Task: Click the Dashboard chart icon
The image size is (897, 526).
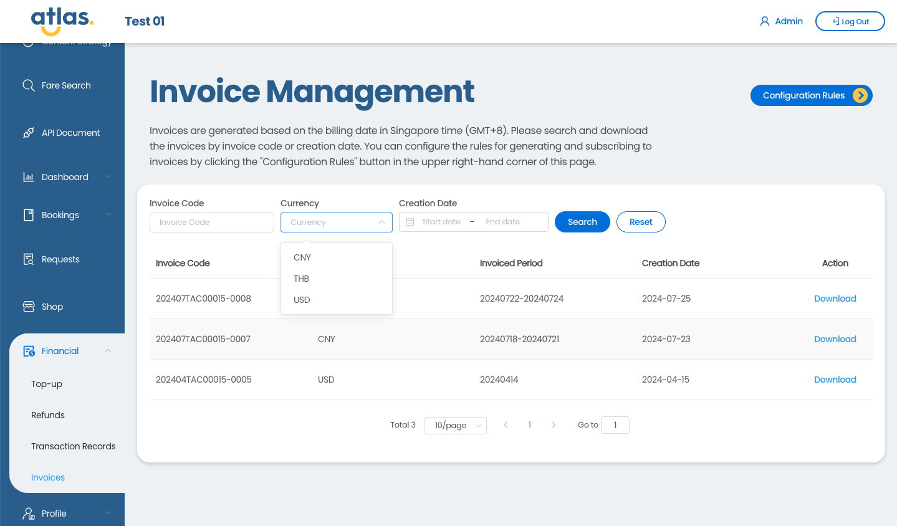Action: point(29,177)
